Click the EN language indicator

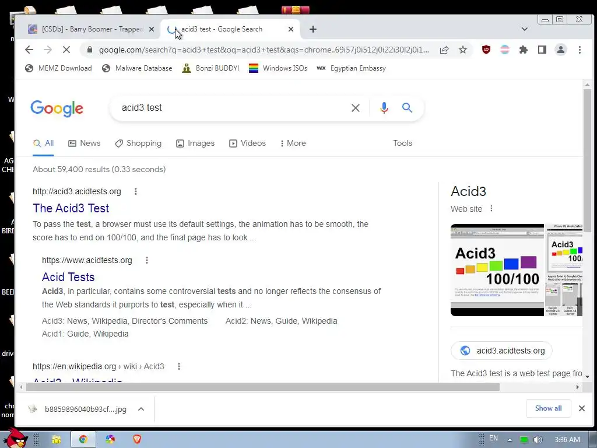click(x=493, y=438)
